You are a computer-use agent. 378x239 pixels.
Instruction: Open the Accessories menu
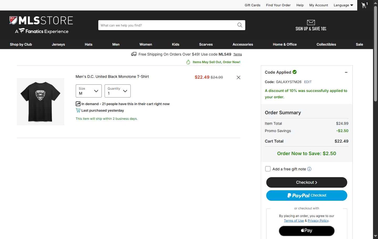(x=243, y=44)
